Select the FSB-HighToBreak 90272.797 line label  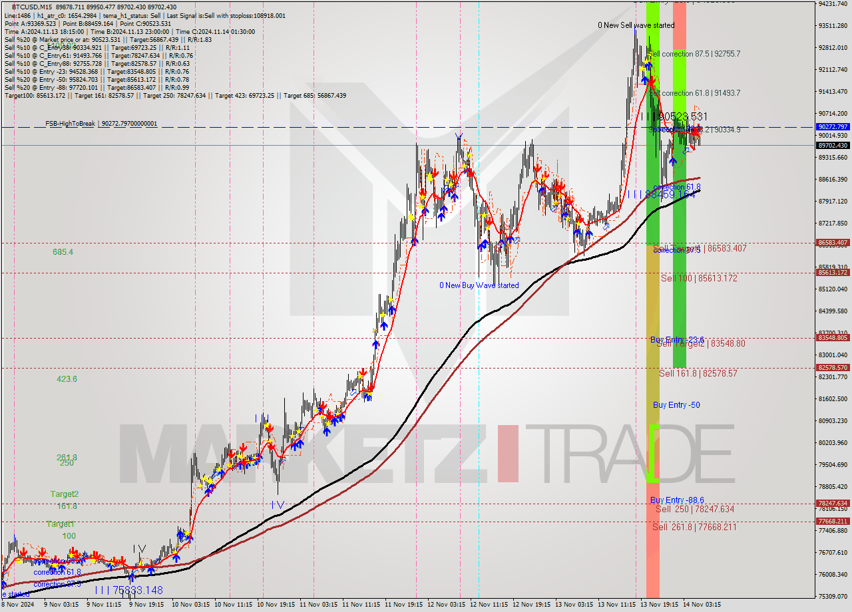(x=101, y=124)
